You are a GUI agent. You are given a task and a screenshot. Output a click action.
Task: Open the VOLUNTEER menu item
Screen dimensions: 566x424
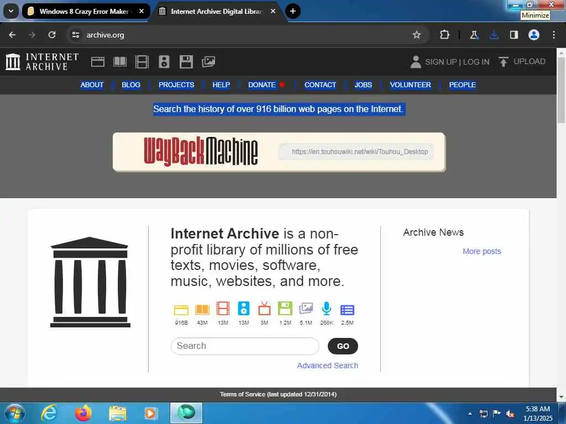[x=411, y=84]
